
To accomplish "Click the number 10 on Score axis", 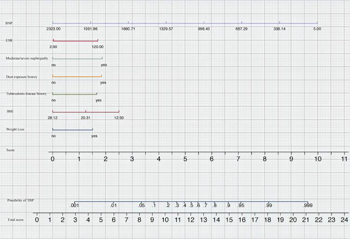I will [318, 159].
